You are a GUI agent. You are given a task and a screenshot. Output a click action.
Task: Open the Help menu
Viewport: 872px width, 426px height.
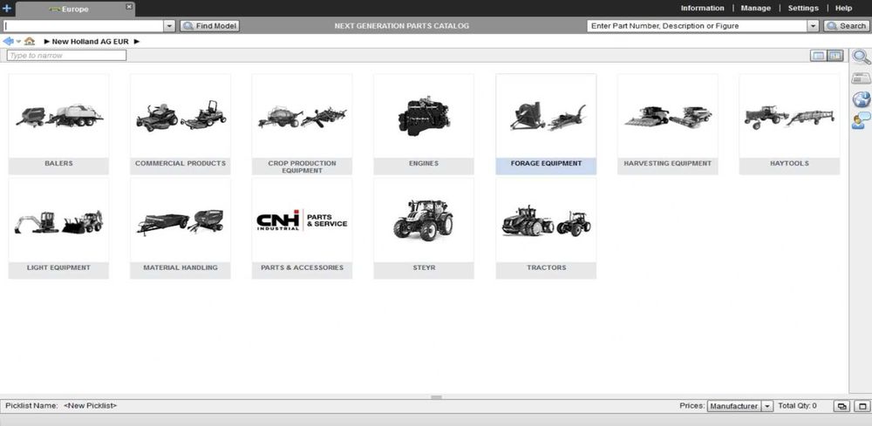843,9
